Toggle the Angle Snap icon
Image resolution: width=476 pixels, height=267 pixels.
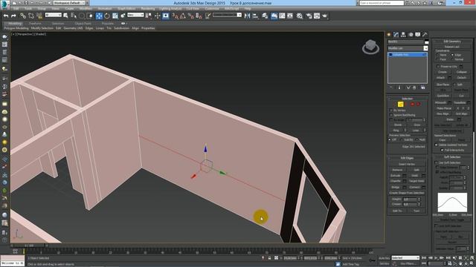point(183,16)
